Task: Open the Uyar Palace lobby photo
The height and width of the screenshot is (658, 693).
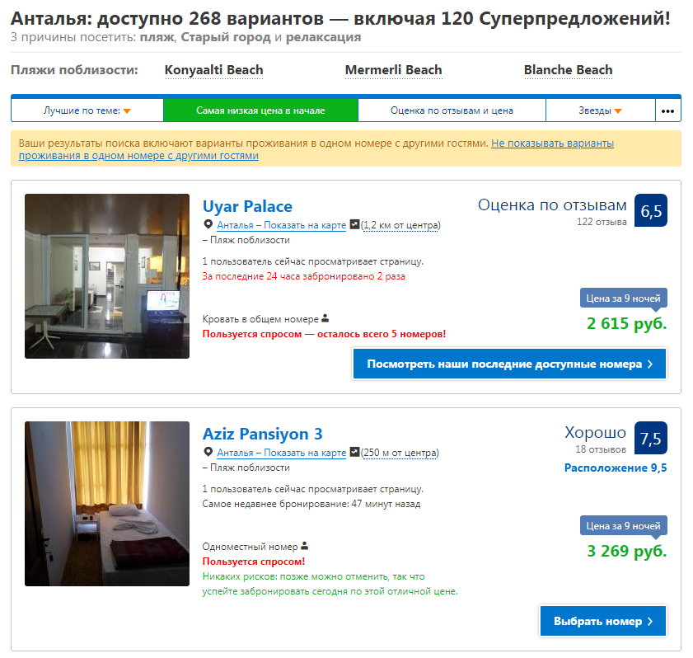Action: [x=107, y=276]
